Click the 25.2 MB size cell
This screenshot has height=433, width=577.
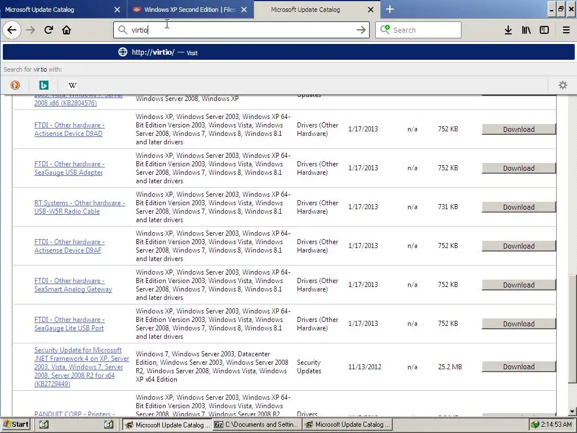coord(450,366)
